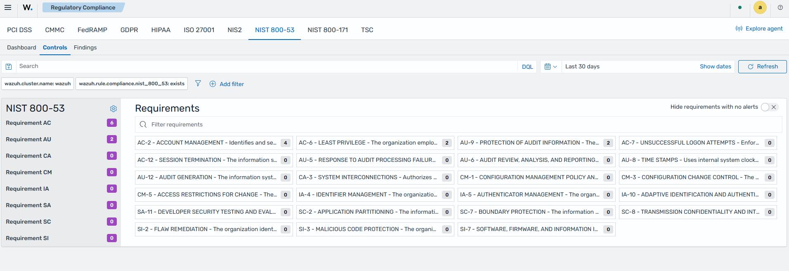
Task: Open SA-11 DEVELOPER SECURITY TESTING card
Action: pos(214,212)
